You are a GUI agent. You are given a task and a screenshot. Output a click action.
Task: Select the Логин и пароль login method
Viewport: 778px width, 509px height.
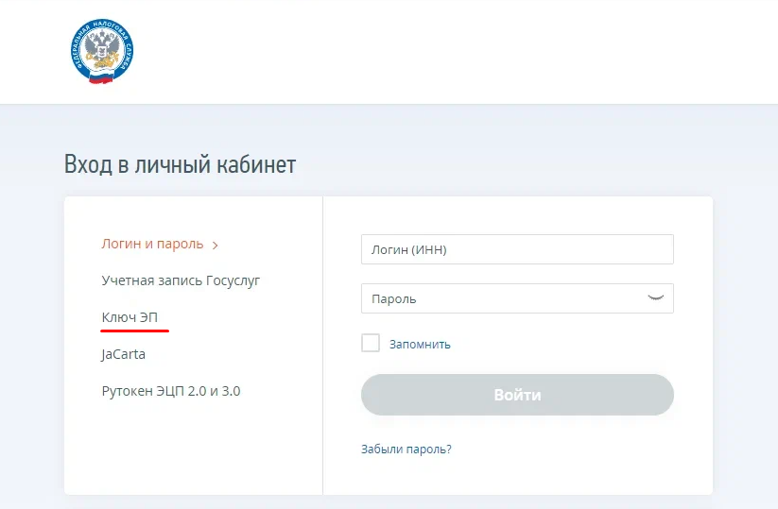[152, 244]
